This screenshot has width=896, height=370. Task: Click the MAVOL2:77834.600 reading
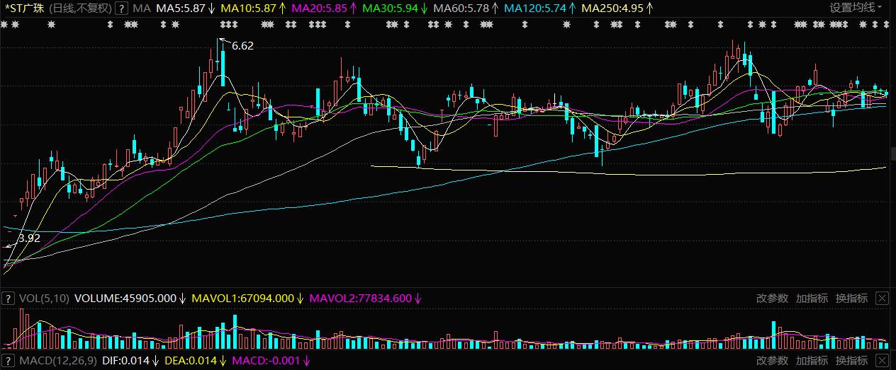point(360,298)
